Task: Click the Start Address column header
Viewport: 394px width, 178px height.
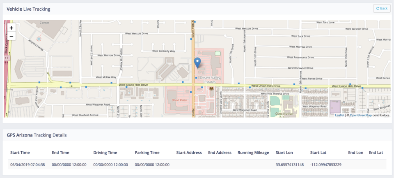Action: point(189,153)
